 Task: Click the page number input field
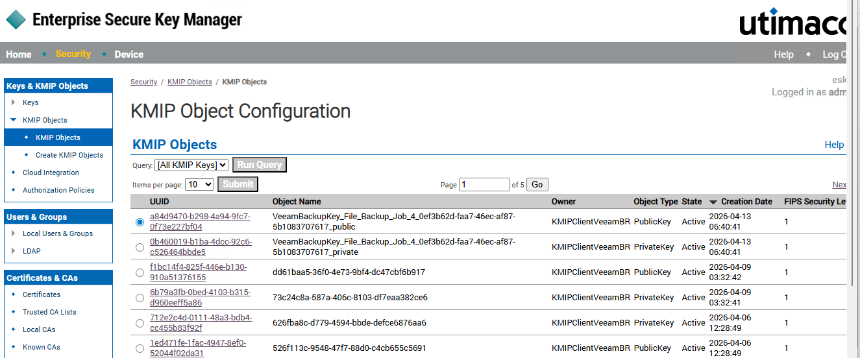[484, 185]
